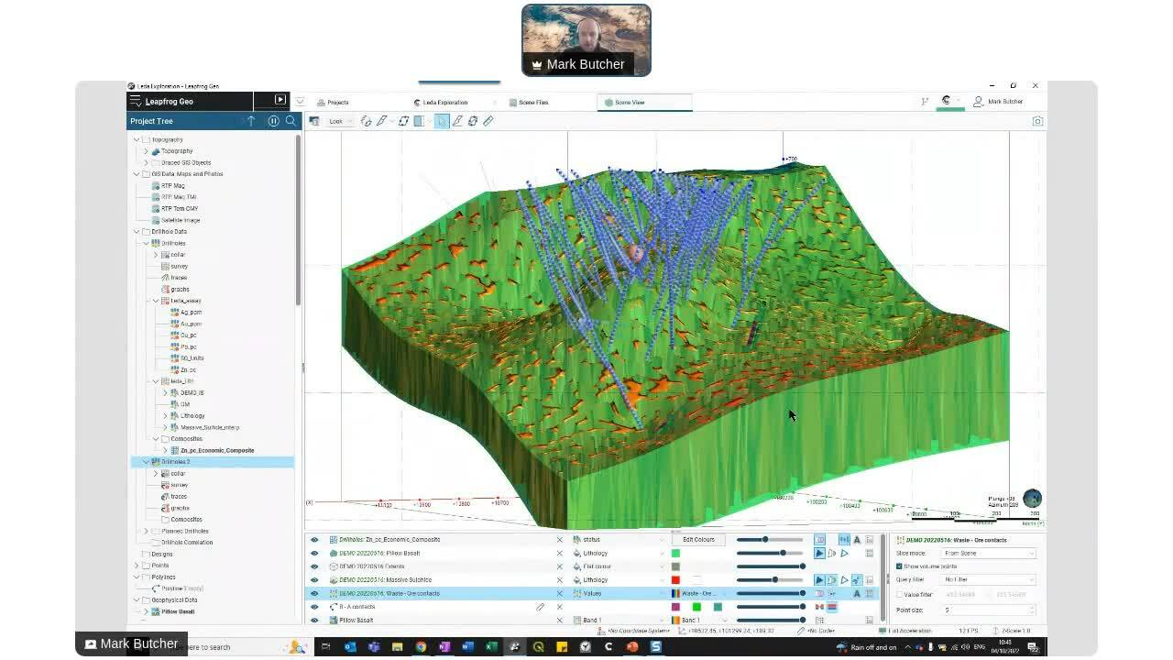
Task: Adjust the opacity slider for Pillow Basalt
Action: click(769, 554)
